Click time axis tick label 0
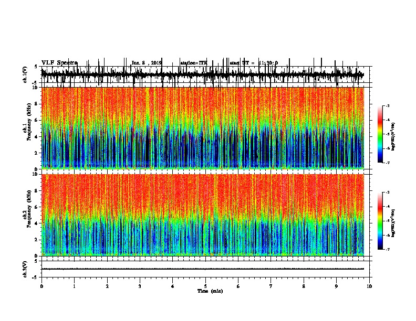Image resolution: width=416 pixels, height=321 pixels. click(41, 286)
